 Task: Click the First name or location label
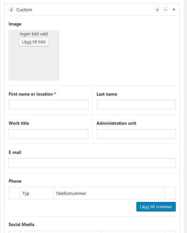(31, 94)
